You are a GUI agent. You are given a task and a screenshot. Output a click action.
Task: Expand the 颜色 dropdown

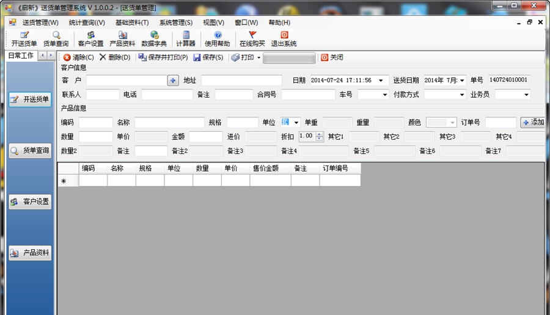[453, 123]
